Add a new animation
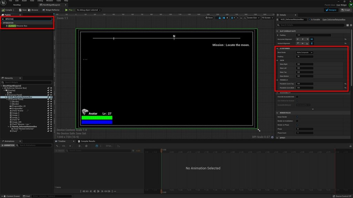The height and width of the screenshot is (198, 353). [x=8, y=145]
